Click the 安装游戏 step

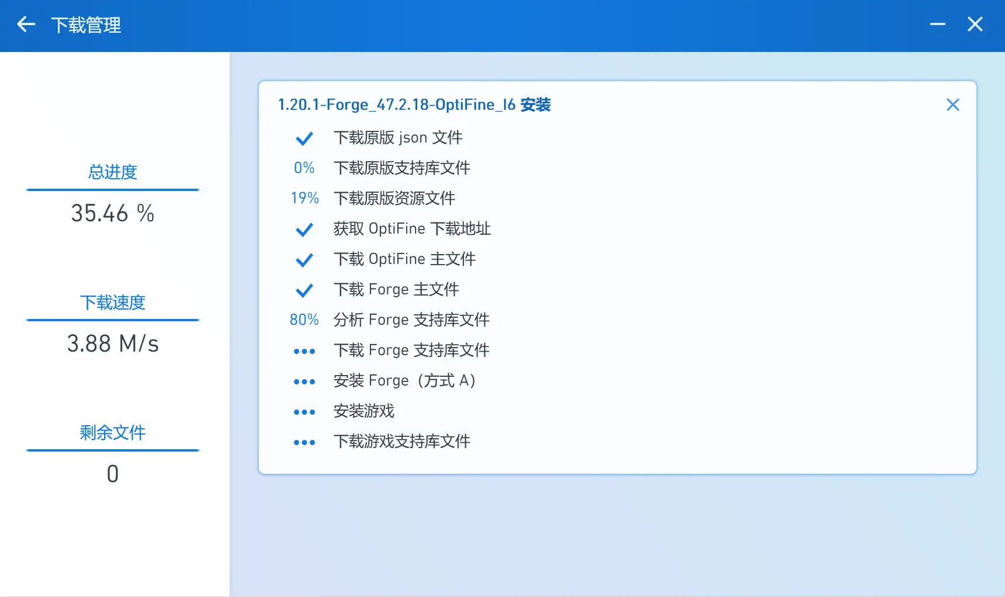(x=364, y=411)
